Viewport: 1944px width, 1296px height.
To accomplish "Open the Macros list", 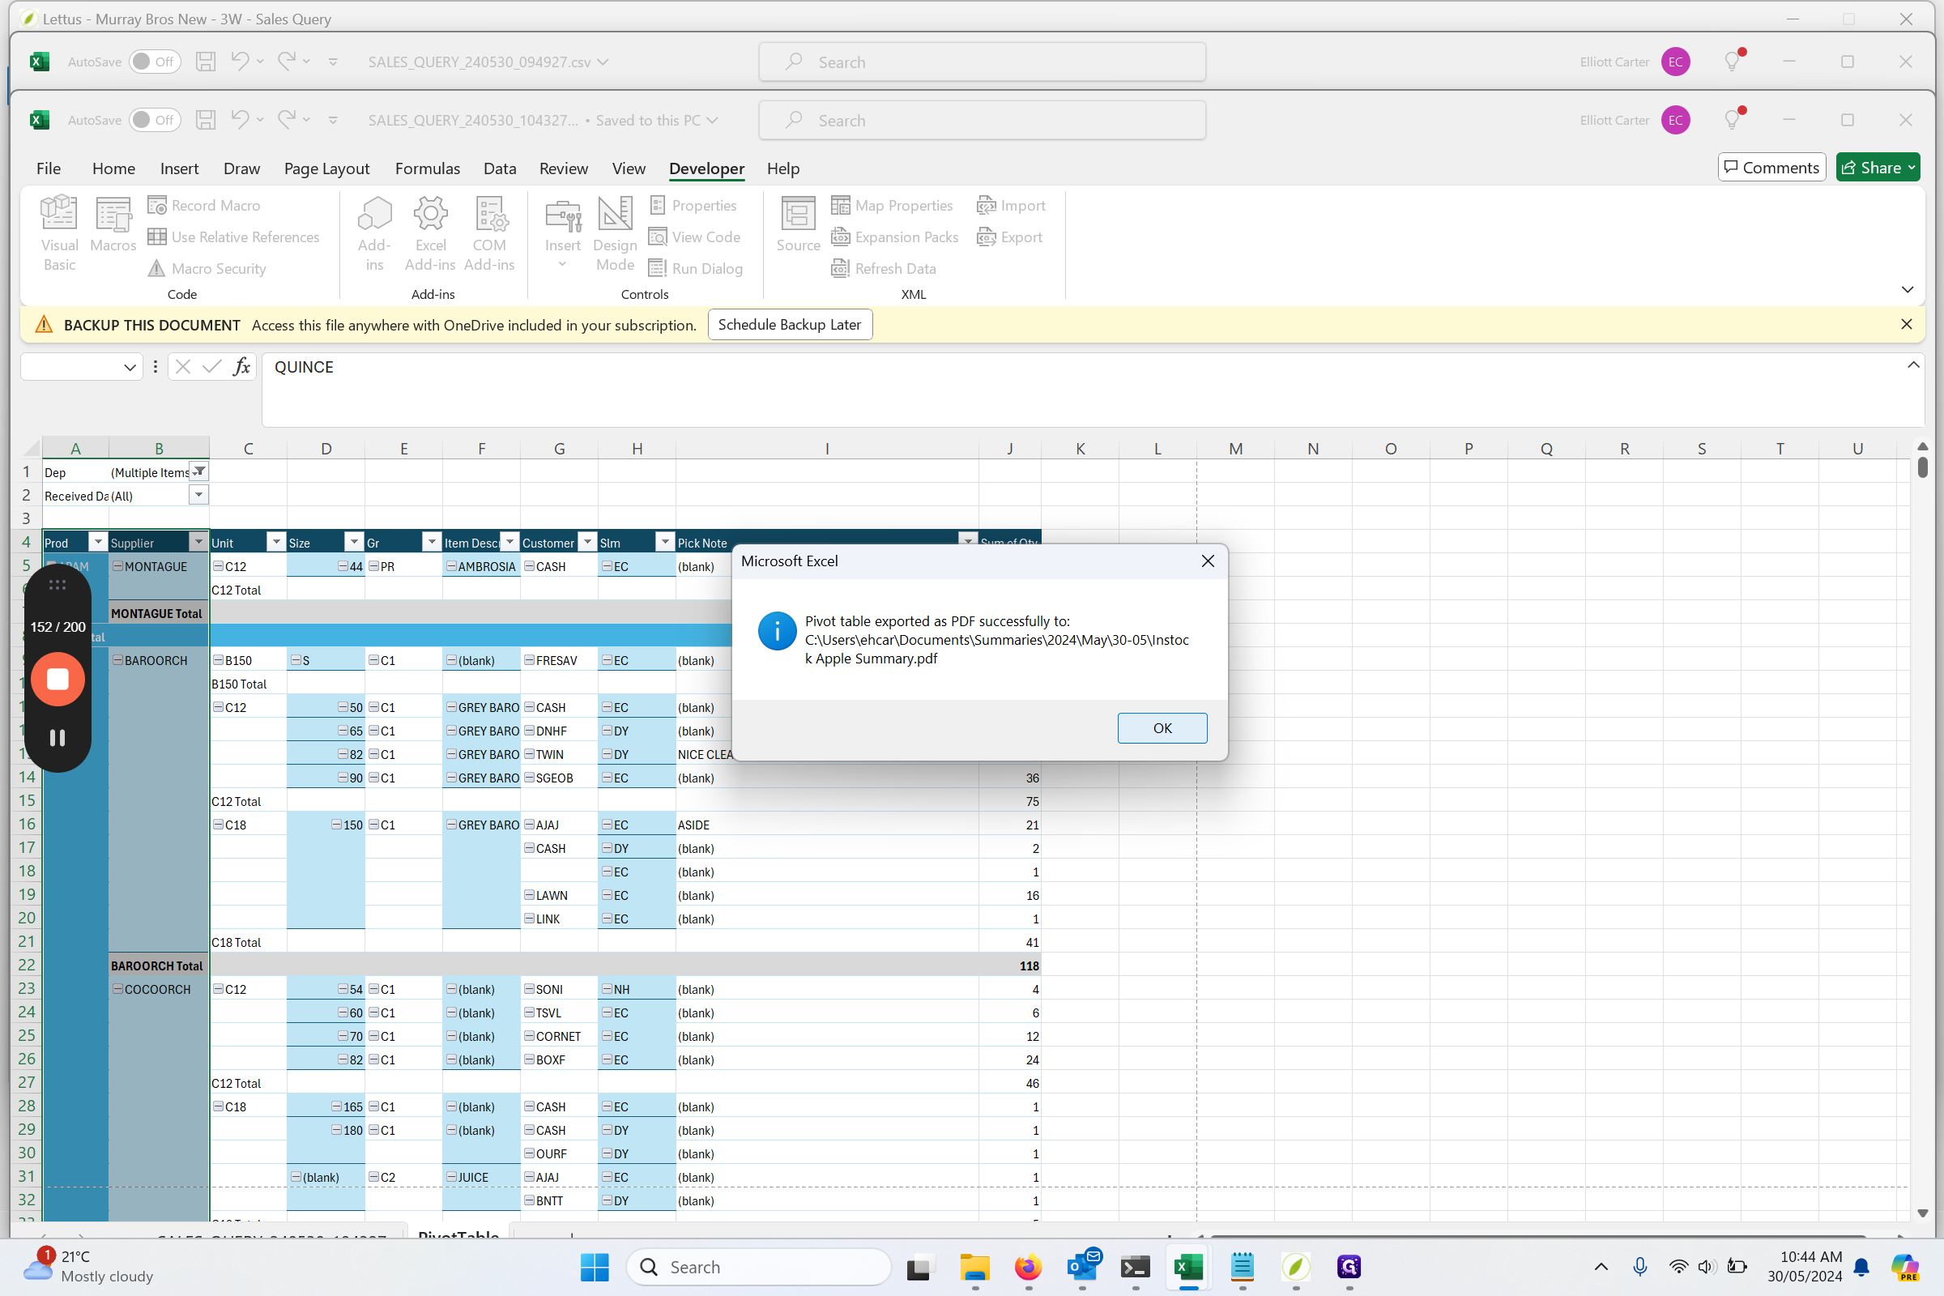I will click(113, 224).
